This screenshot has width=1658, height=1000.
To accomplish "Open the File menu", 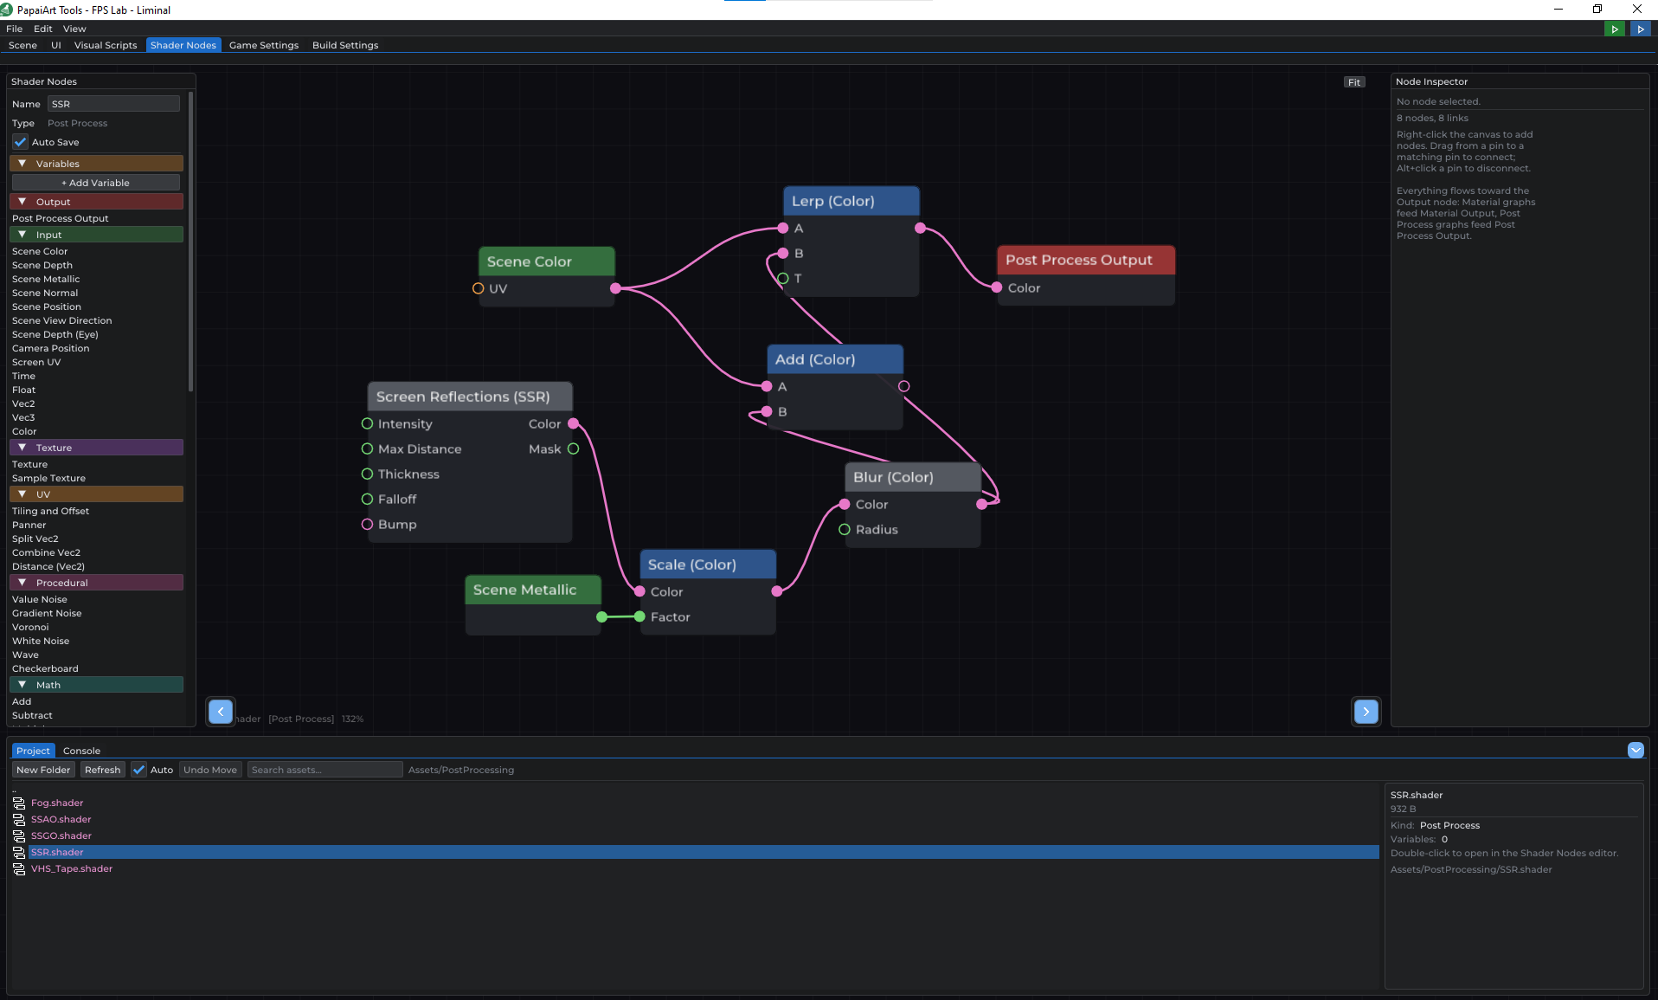I will pos(15,29).
